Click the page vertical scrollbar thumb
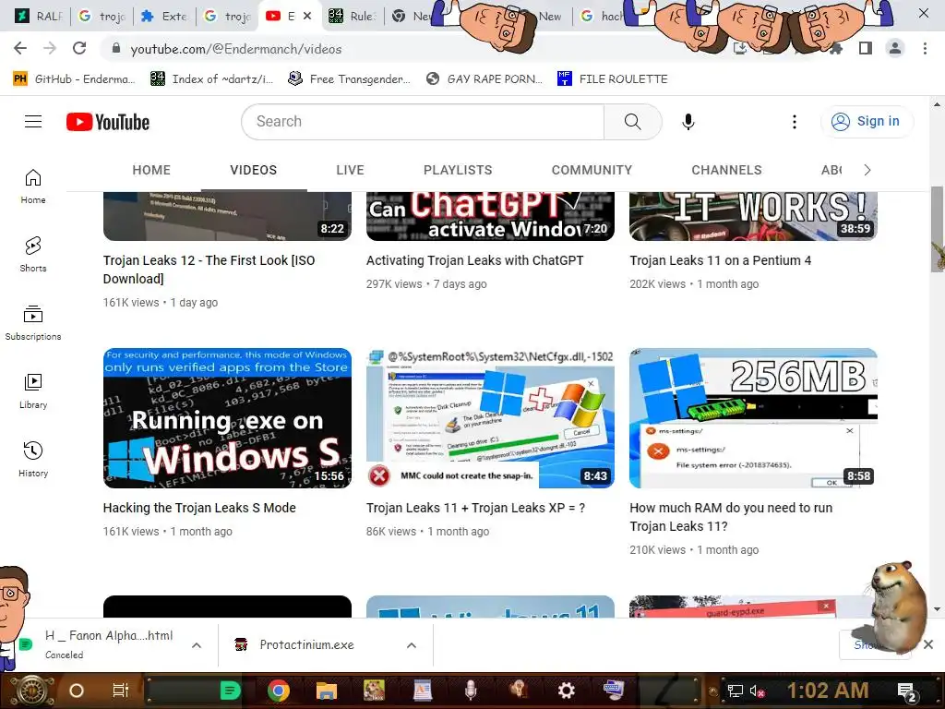This screenshot has height=709, width=945. point(938,228)
